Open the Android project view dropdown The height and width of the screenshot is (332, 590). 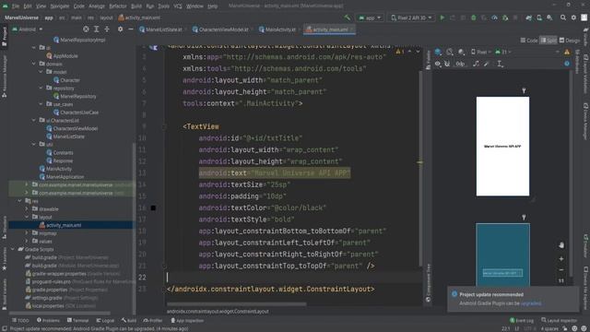click(x=28, y=29)
